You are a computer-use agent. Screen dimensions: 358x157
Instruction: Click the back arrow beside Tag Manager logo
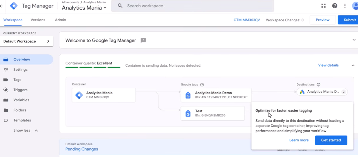[x=1, y=6]
